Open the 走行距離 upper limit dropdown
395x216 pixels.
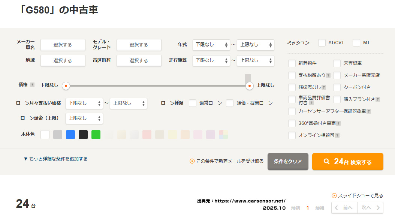click(255, 60)
